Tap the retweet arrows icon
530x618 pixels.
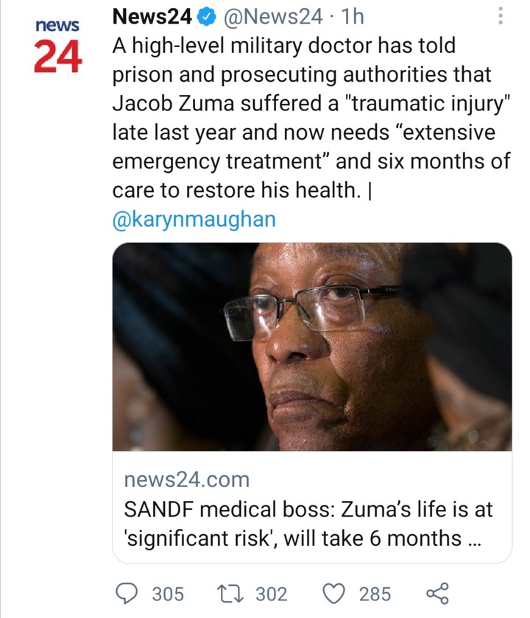click(x=230, y=594)
